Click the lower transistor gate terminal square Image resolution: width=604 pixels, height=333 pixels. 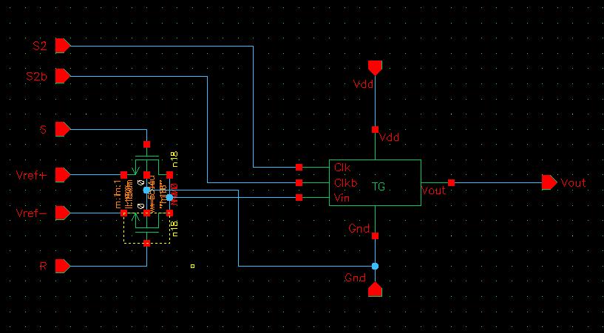pos(146,243)
